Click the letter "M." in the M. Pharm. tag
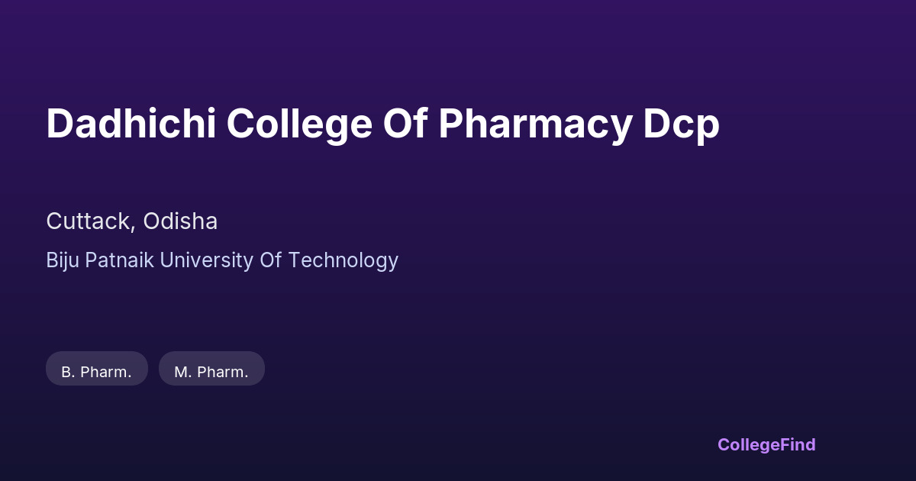 (x=182, y=373)
